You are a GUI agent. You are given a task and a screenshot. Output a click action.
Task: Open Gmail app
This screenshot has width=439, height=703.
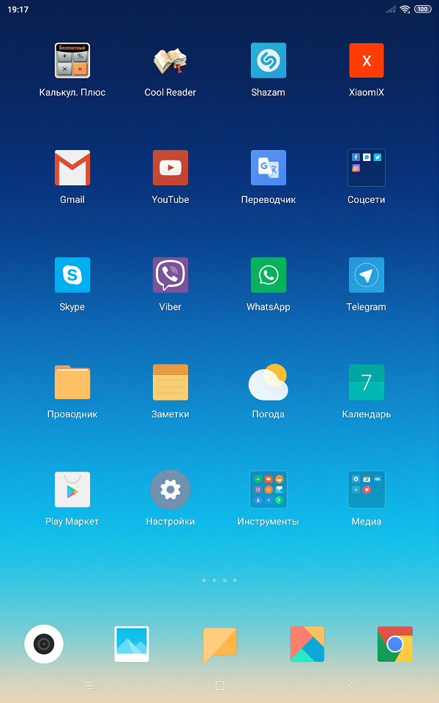click(x=72, y=168)
